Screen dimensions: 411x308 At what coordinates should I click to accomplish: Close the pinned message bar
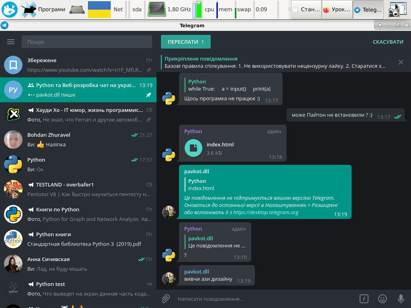click(x=401, y=62)
